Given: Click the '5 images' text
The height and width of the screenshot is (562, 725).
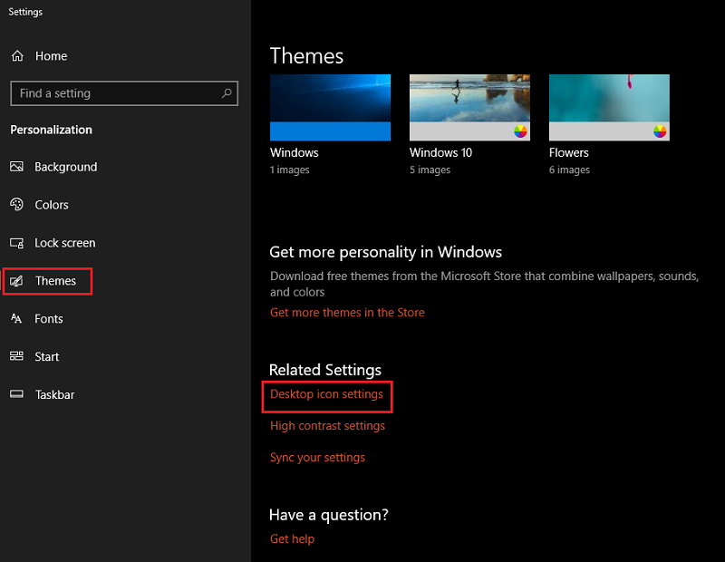Looking at the screenshot, I should [430, 170].
